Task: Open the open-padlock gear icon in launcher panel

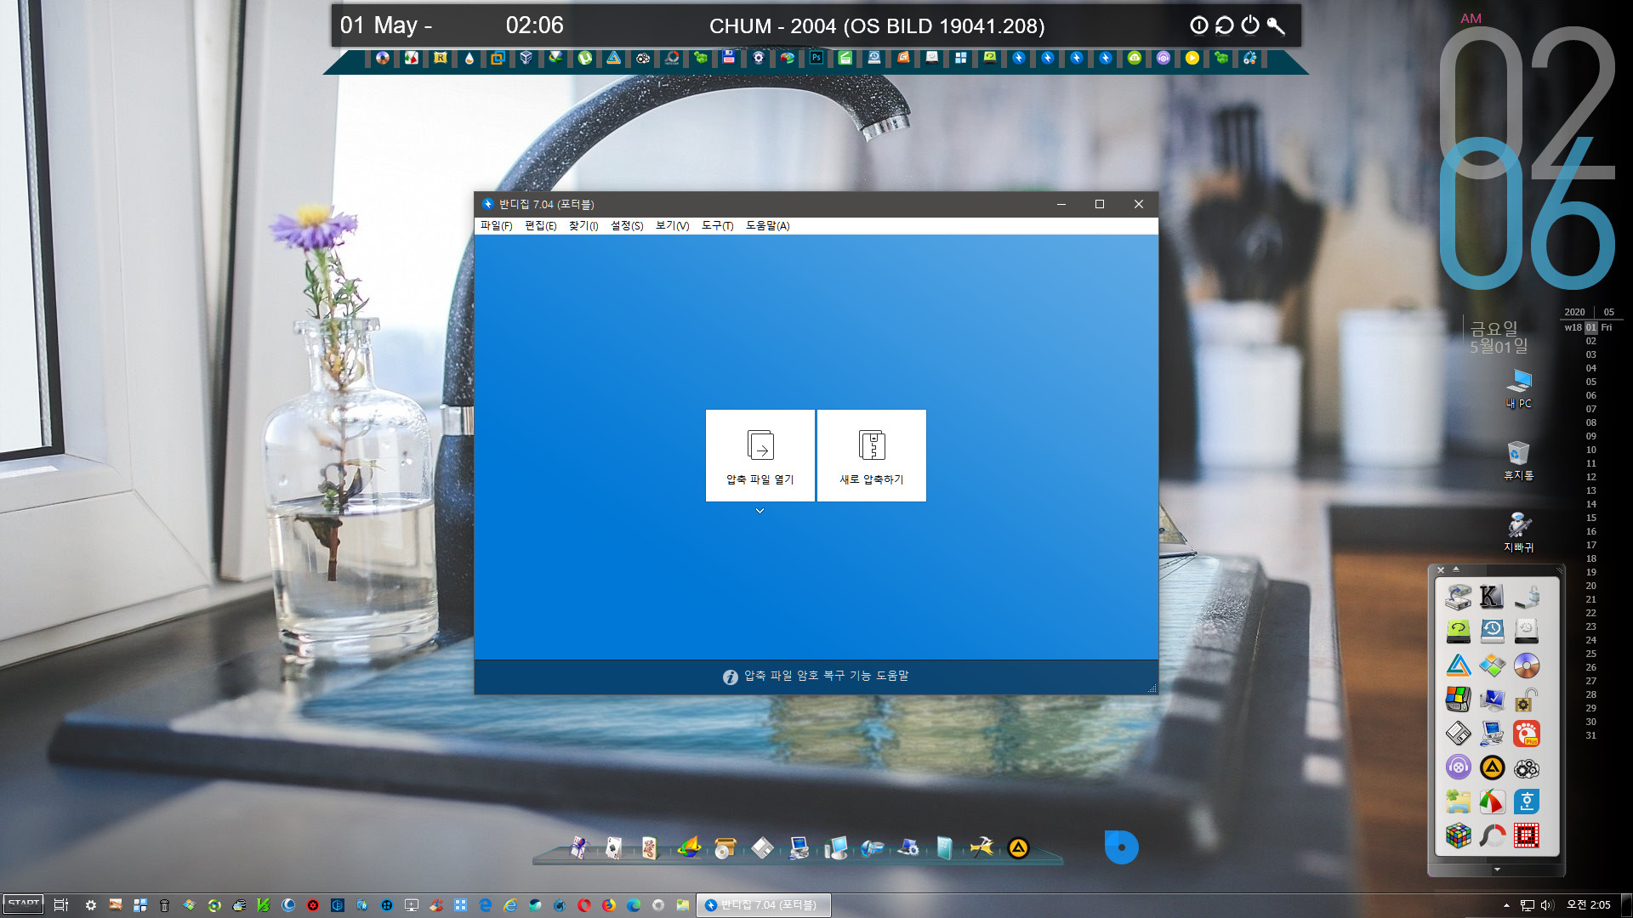Action: [x=1526, y=700]
